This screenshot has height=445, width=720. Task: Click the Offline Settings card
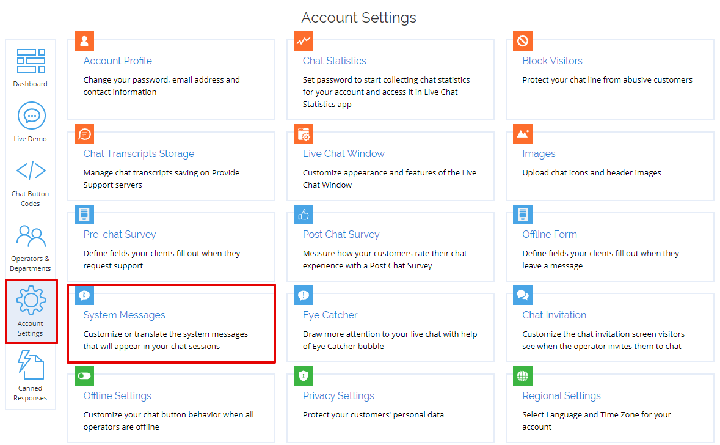pos(117,395)
